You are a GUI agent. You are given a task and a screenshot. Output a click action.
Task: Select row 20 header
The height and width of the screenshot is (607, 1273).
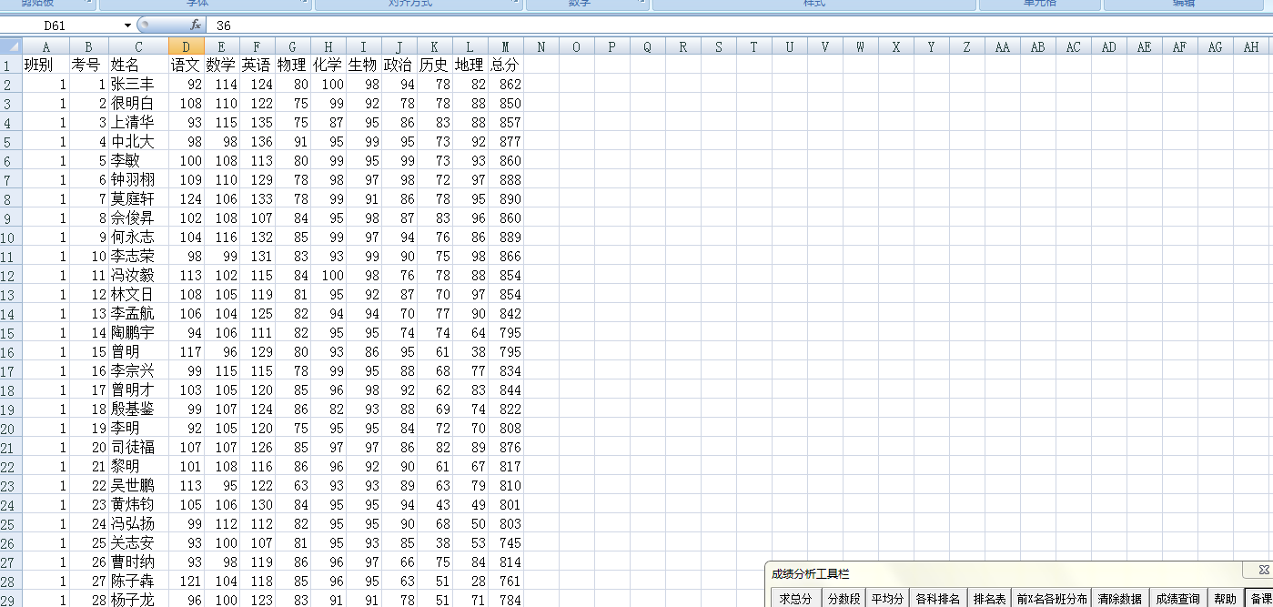[x=11, y=428]
